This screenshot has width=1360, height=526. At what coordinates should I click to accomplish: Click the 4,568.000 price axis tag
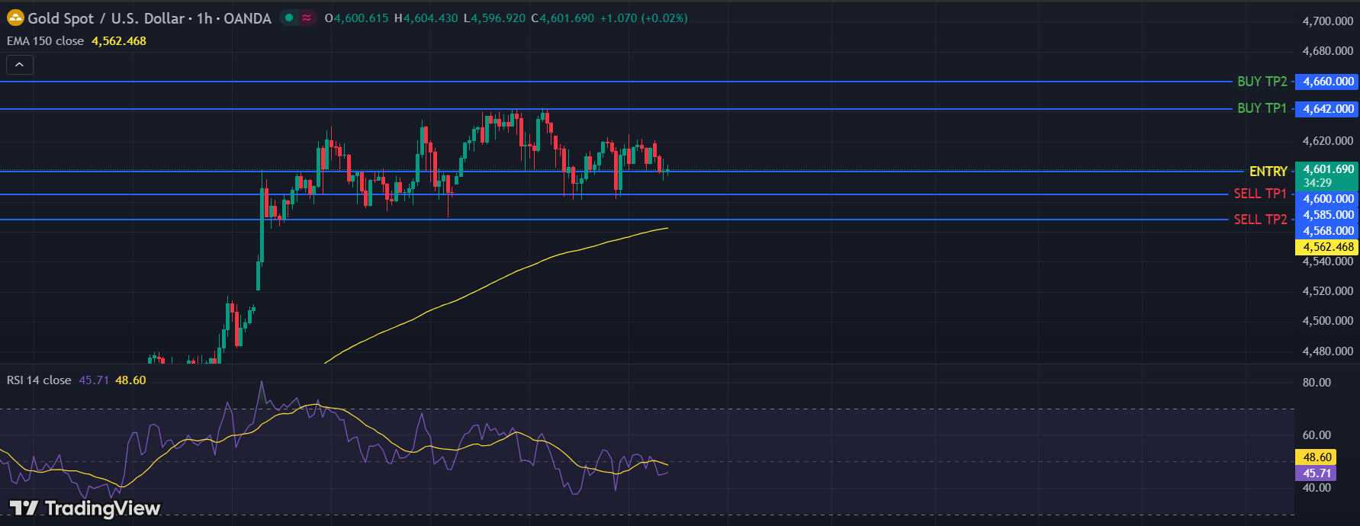pos(1327,231)
